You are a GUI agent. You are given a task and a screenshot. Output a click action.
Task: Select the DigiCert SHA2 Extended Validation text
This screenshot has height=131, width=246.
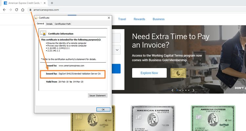pos(80,74)
